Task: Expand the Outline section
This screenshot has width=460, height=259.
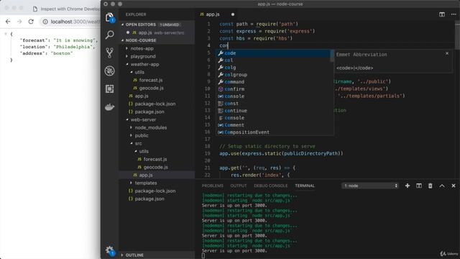Action: coord(157,255)
